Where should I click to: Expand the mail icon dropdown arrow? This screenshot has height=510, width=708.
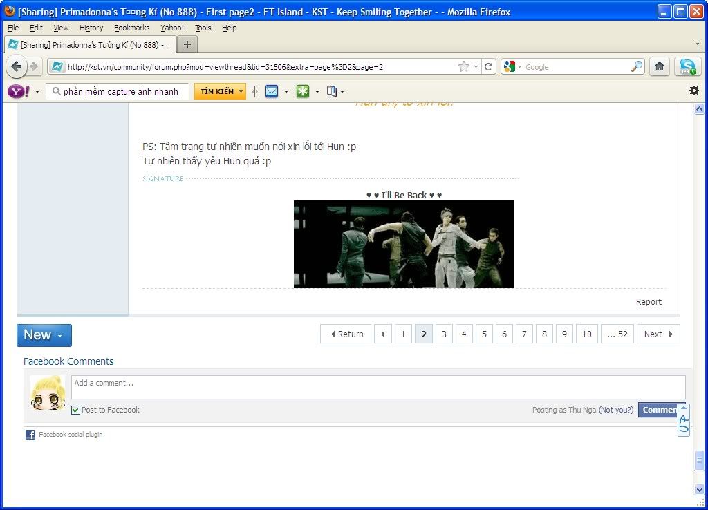pyautogui.click(x=286, y=92)
